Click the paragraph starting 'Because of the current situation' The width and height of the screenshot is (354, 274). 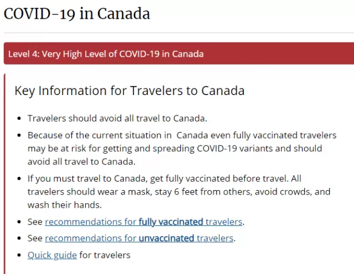[x=182, y=149]
